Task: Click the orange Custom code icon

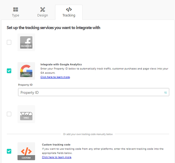Action: pos(26,151)
